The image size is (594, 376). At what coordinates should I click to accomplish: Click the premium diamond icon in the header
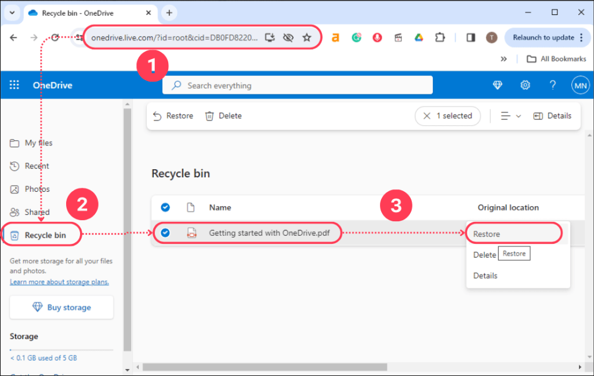click(x=498, y=85)
